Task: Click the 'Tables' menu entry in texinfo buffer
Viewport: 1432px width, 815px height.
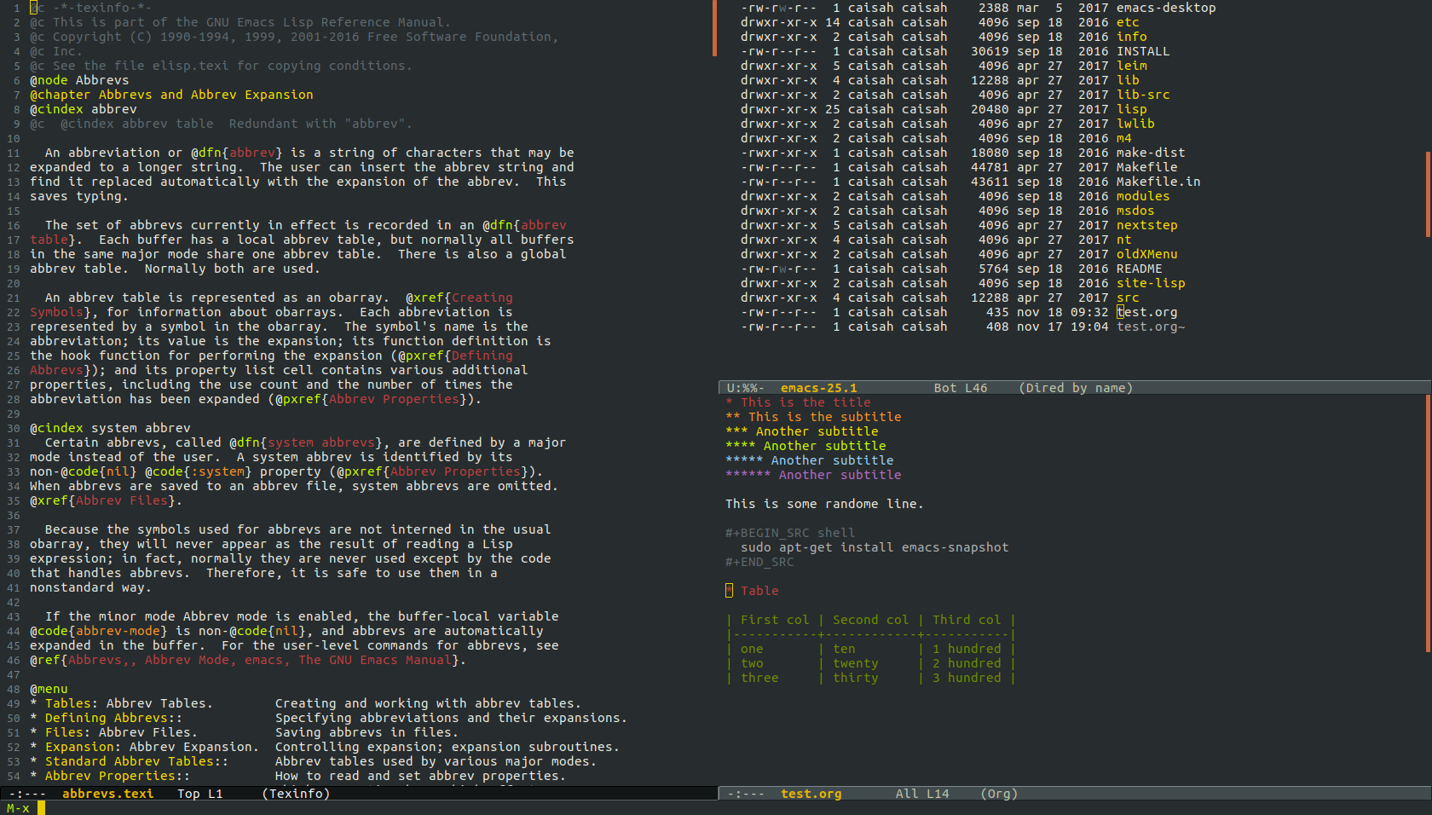Action: [x=68, y=703]
